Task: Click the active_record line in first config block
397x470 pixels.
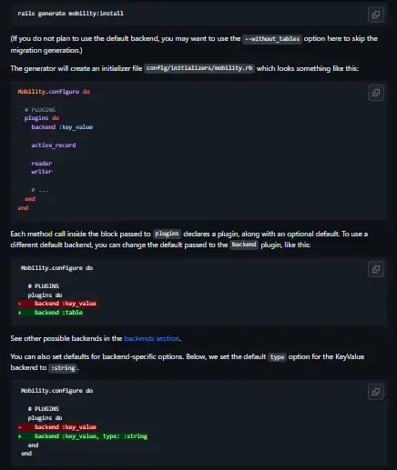Action: 54,145
